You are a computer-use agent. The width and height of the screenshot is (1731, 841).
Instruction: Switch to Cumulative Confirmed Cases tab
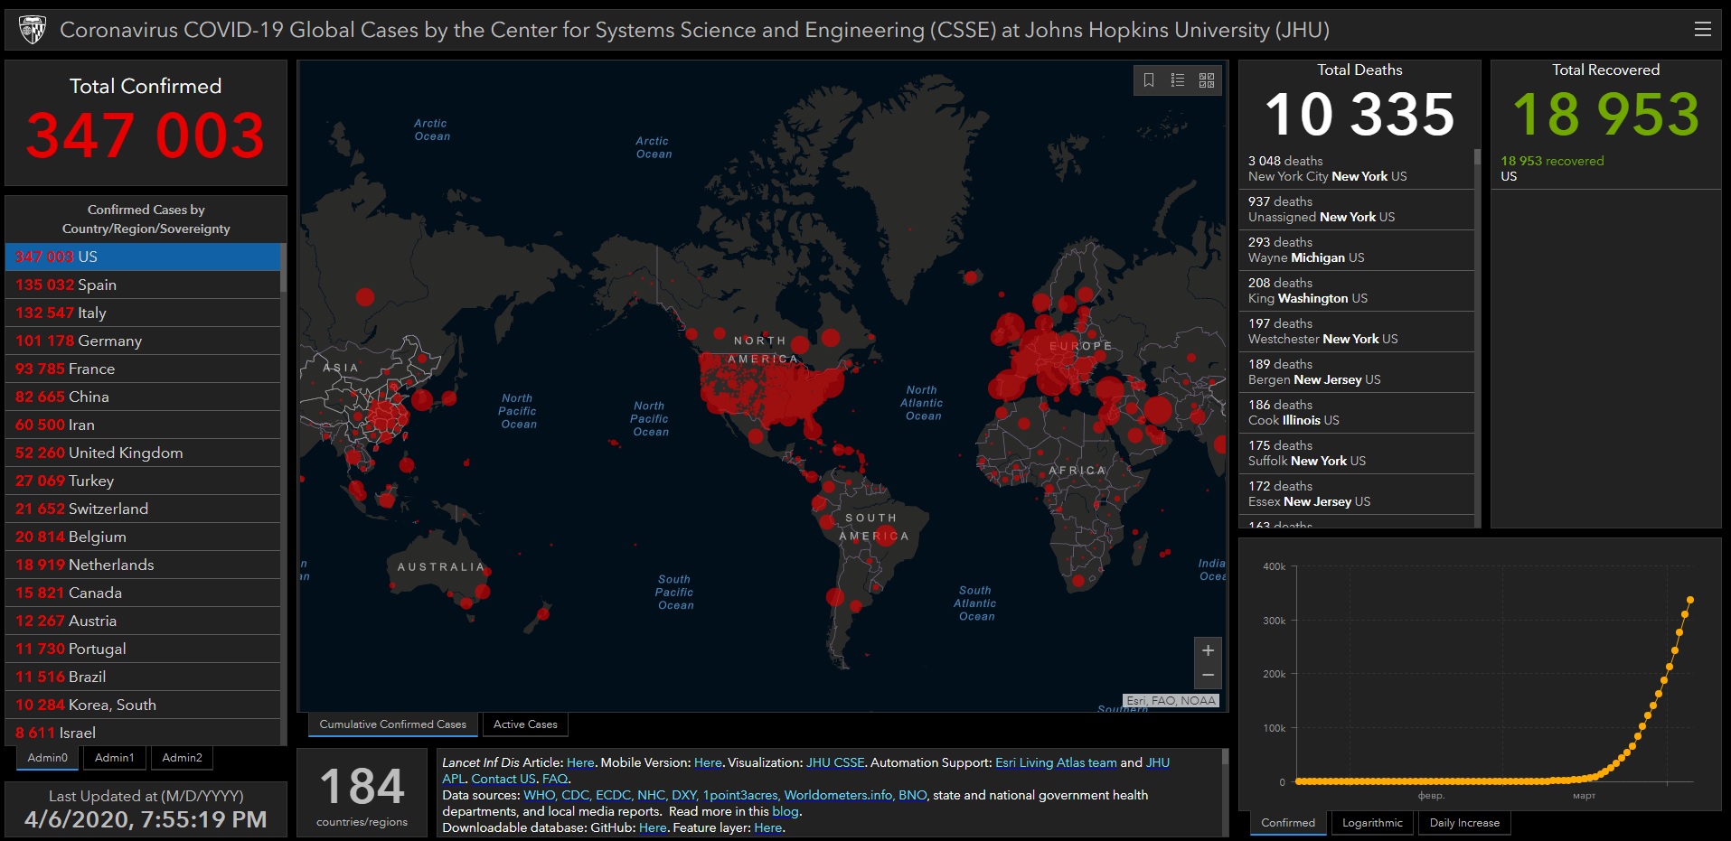point(393,724)
